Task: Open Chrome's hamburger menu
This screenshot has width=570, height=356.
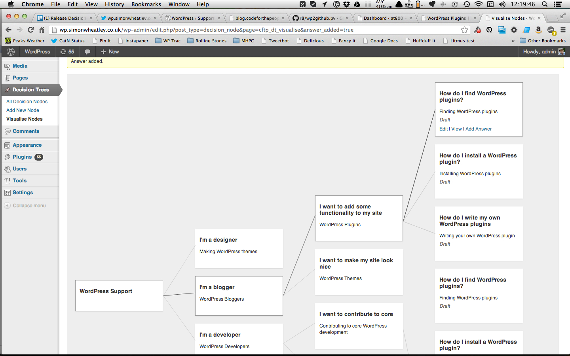Action: pos(563,30)
